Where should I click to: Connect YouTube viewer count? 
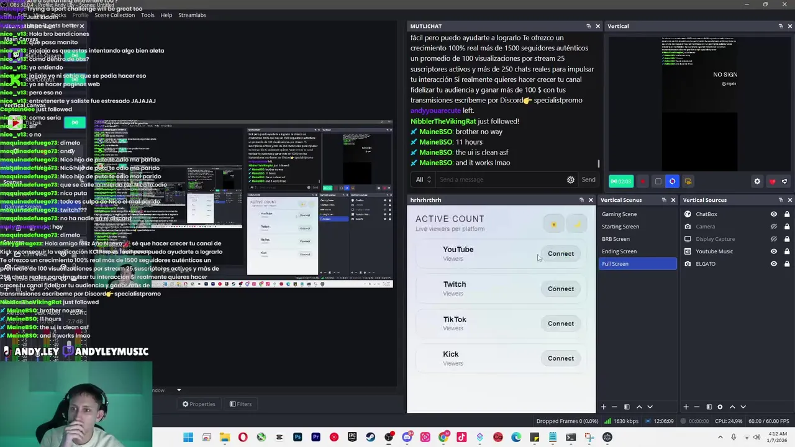click(x=561, y=253)
